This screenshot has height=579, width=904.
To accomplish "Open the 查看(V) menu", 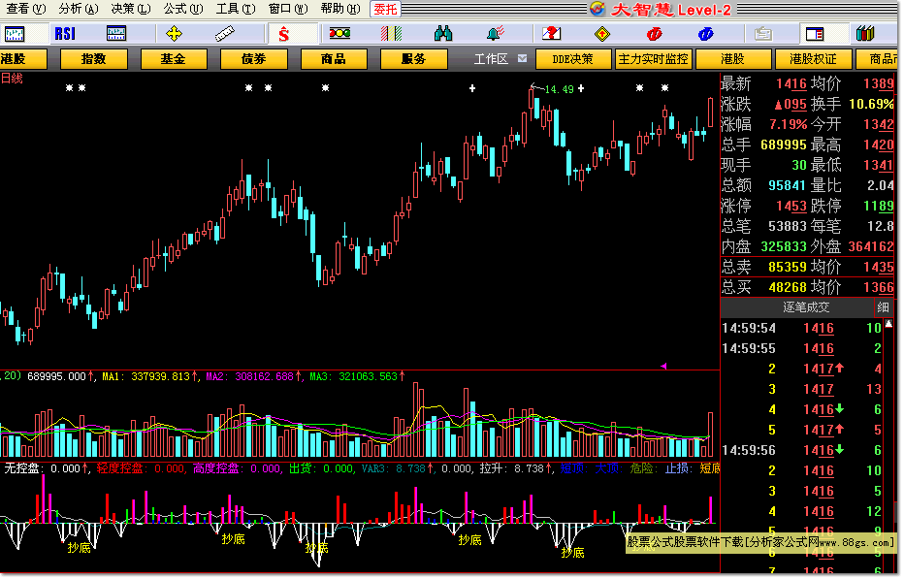I will [25, 9].
